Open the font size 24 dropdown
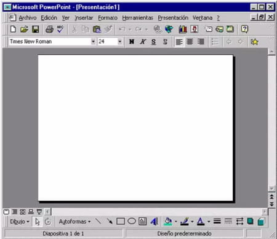Viewport: 277px width, 239px height. click(x=120, y=41)
